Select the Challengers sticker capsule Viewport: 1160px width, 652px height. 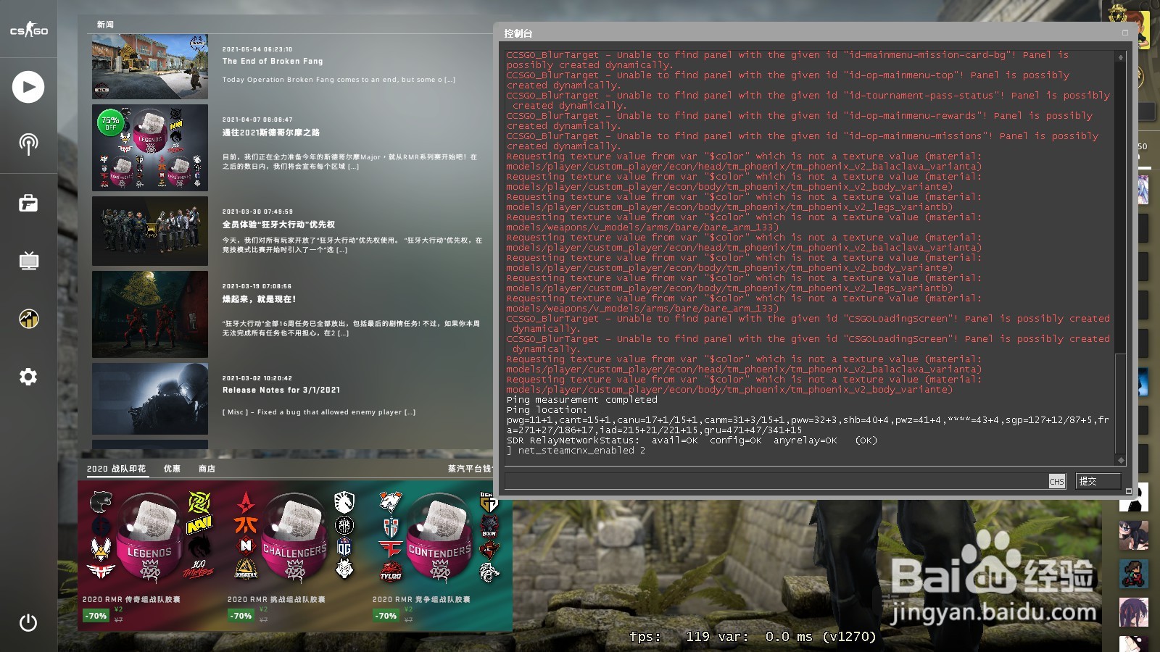[x=295, y=538]
